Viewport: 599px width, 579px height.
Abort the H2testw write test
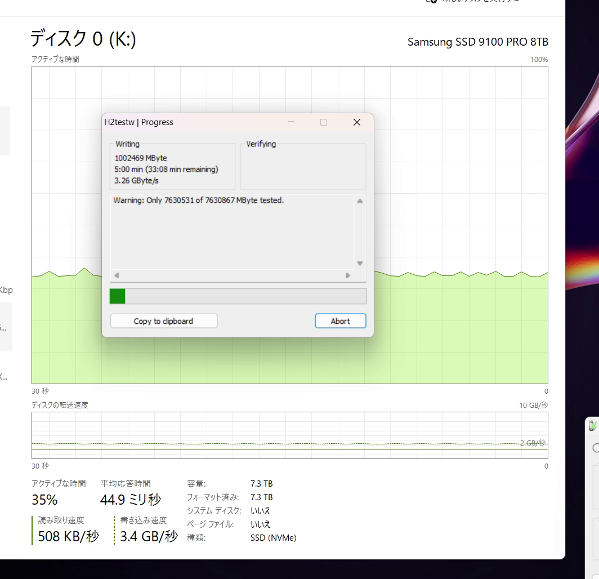pos(340,321)
